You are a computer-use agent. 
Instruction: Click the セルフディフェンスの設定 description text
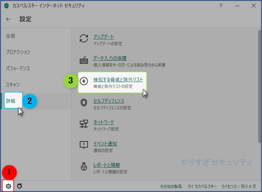[112, 108]
